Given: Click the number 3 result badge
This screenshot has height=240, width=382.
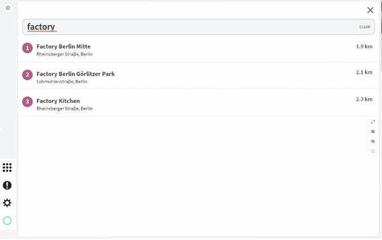Looking at the screenshot, I should (x=27, y=102).
